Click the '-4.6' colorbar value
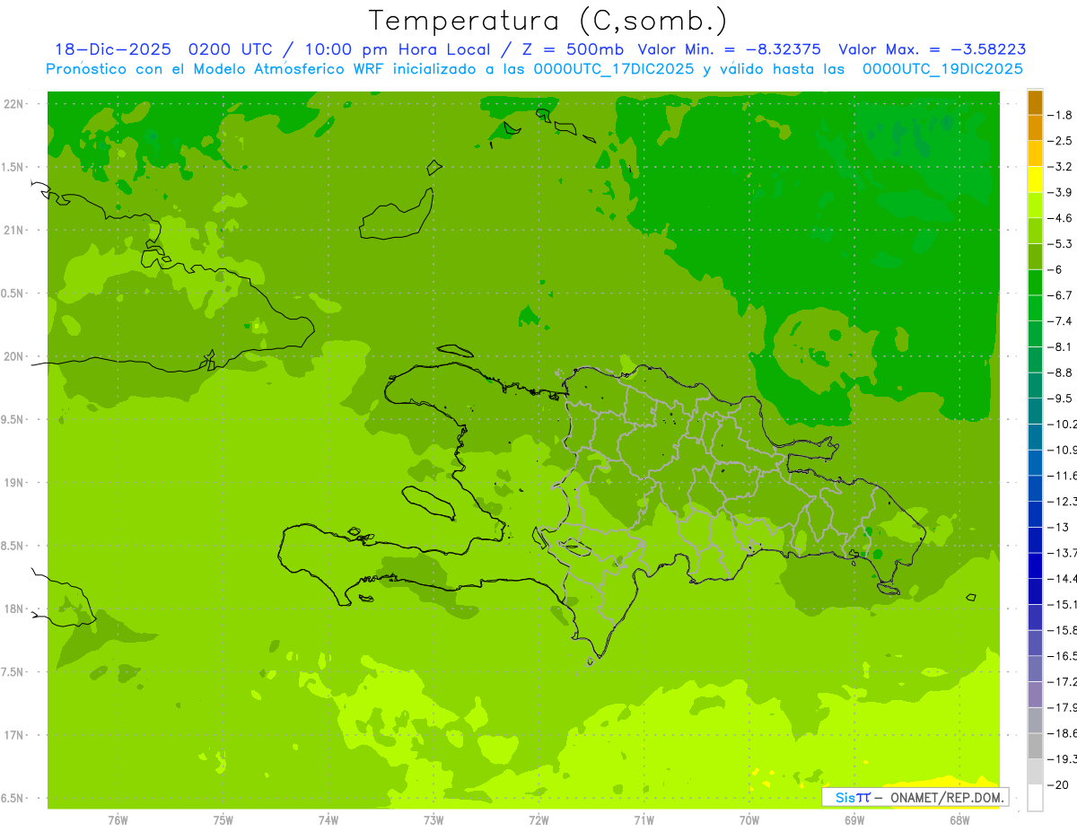 (1060, 218)
